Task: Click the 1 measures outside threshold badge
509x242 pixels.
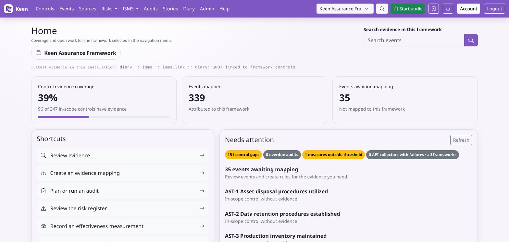Action: click(x=333, y=155)
